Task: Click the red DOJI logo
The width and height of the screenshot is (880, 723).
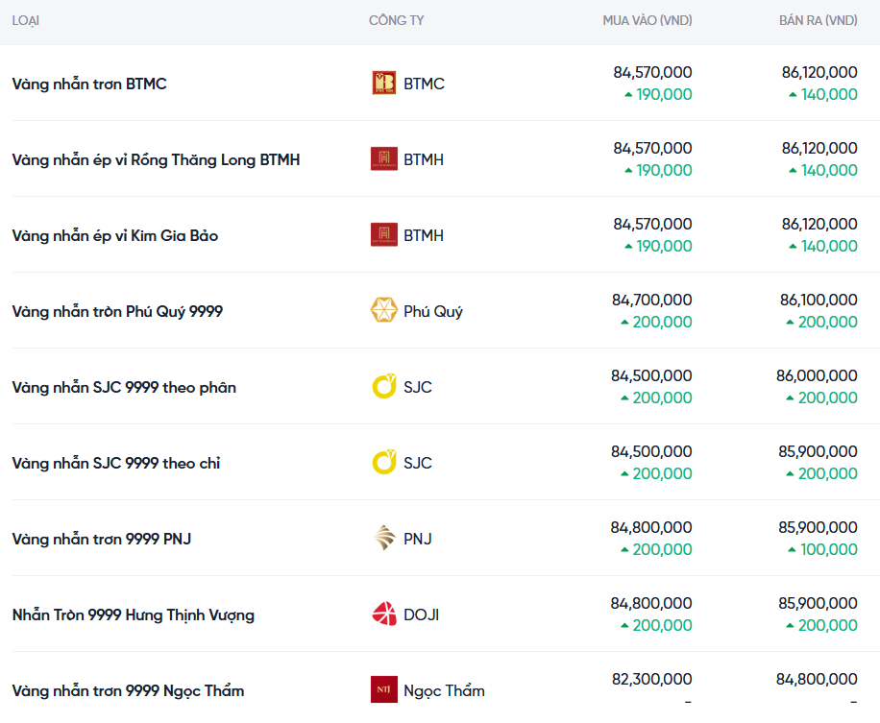Action: point(383,615)
